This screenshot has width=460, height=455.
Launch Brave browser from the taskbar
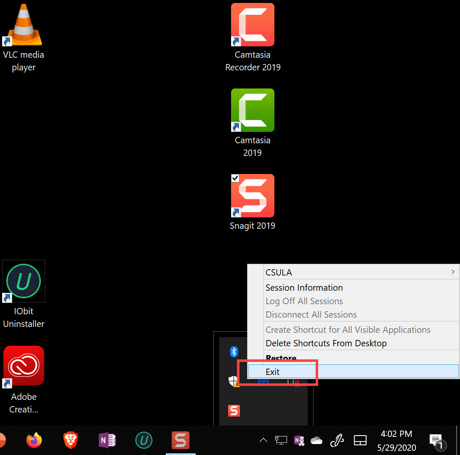[x=70, y=440]
